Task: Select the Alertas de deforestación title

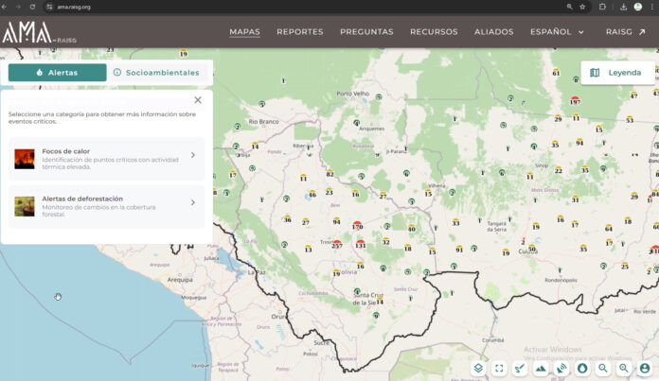Action: pos(82,199)
